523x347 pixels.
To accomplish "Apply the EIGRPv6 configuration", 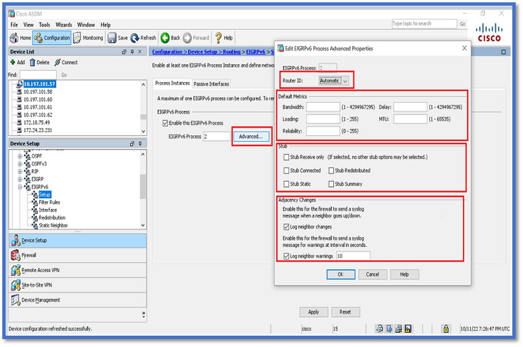I will click(x=313, y=312).
